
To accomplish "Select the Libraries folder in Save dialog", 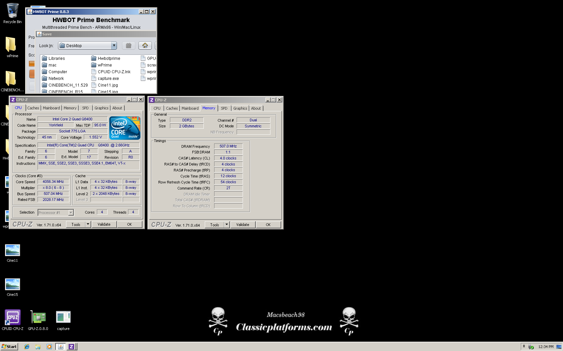I will coord(53,58).
